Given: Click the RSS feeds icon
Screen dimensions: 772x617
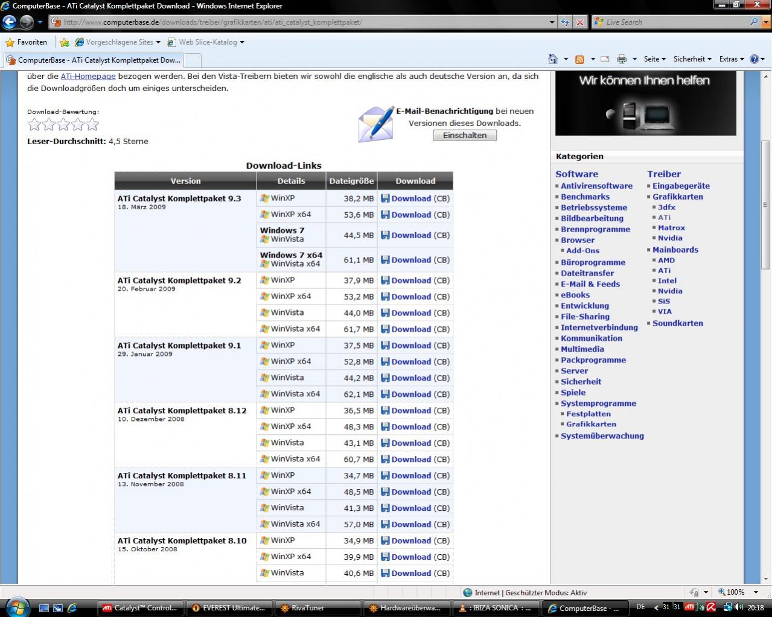Looking at the screenshot, I should point(579,59).
